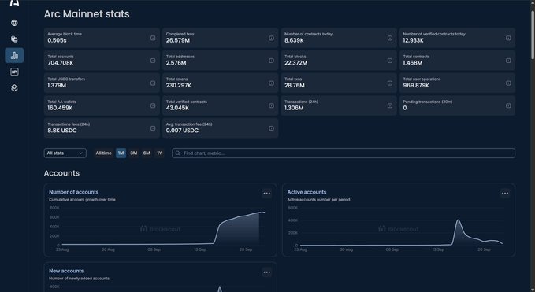Click the 12.933K verified contracts today value
Screen dimensions: 535x292
(x=413, y=41)
